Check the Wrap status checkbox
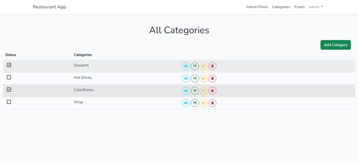This screenshot has width=358, height=163. 9,102
